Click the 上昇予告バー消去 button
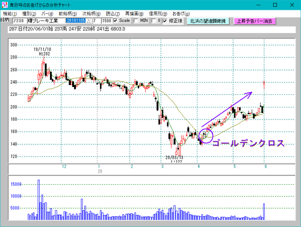Viewport: 301px width, 227px height. pos(255,21)
